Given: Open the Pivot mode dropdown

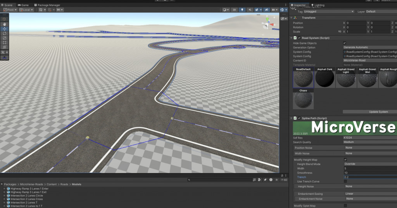Looking at the screenshot, I should 10,10.
